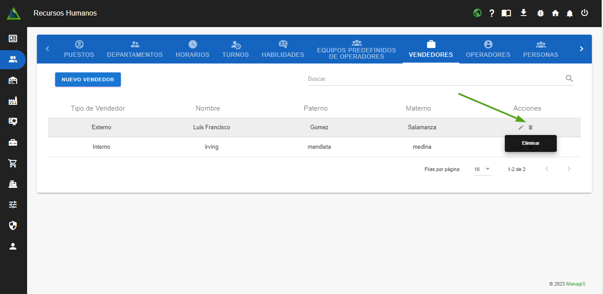This screenshot has height=294, width=603.
Task: Open shopping cart module in sidebar
Action: click(x=13, y=163)
